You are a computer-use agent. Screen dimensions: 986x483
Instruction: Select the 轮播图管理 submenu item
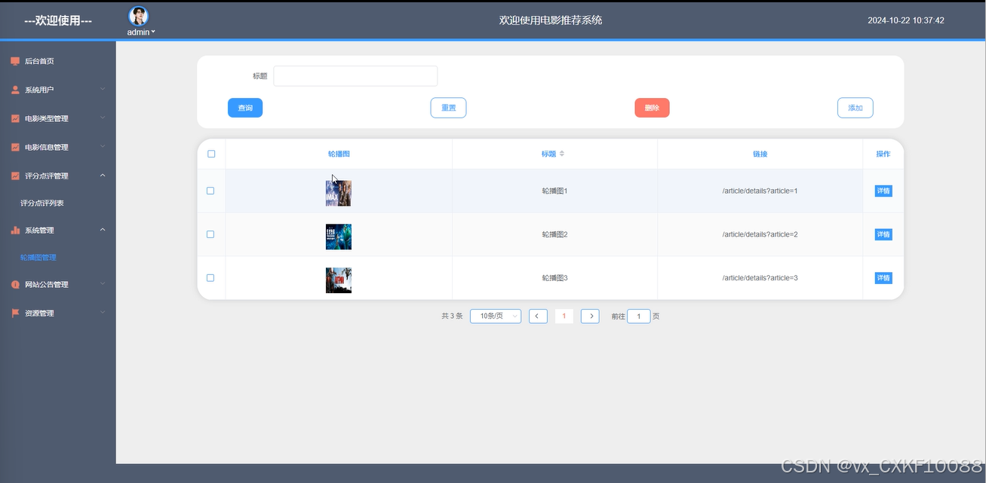pos(38,257)
